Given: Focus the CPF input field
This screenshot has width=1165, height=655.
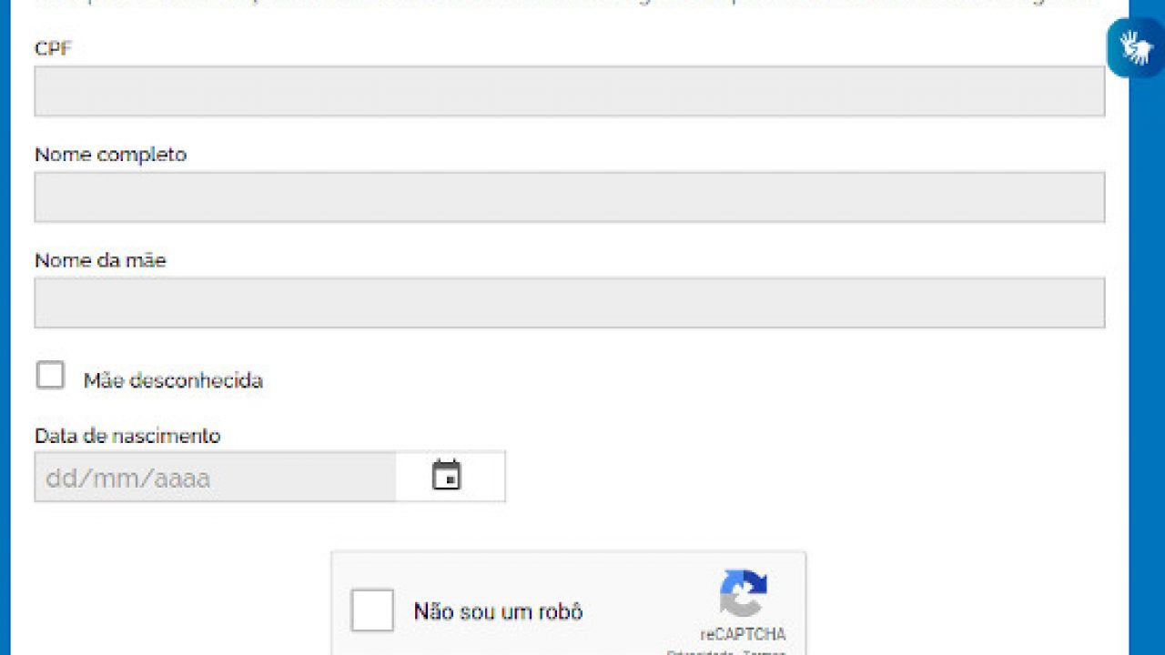Looking at the screenshot, I should point(570,91).
